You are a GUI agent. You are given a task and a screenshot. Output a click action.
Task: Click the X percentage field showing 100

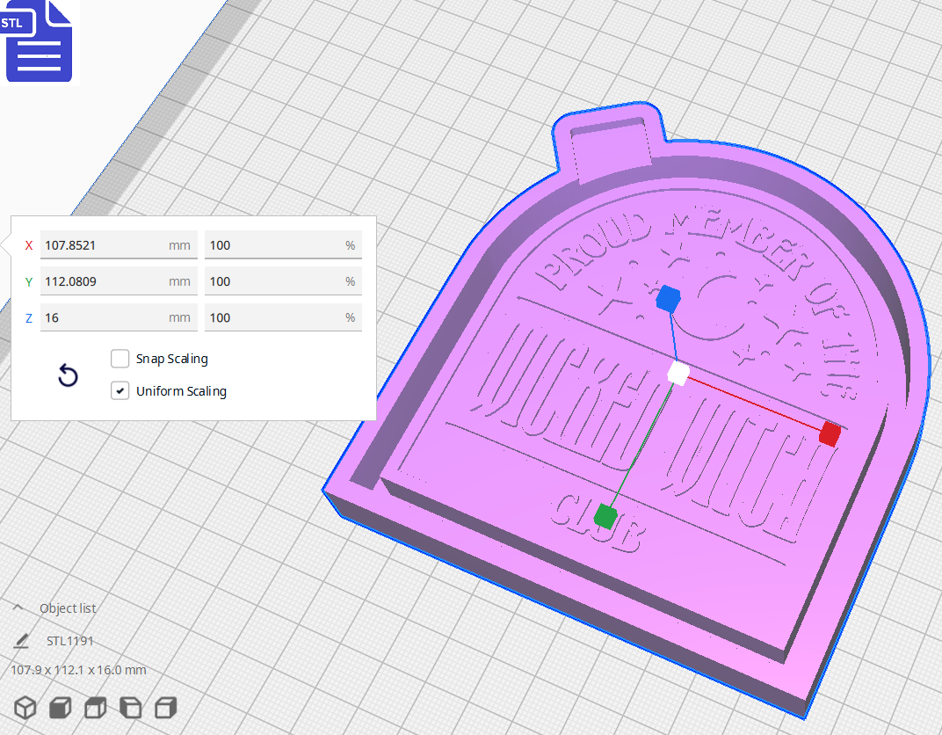point(283,244)
